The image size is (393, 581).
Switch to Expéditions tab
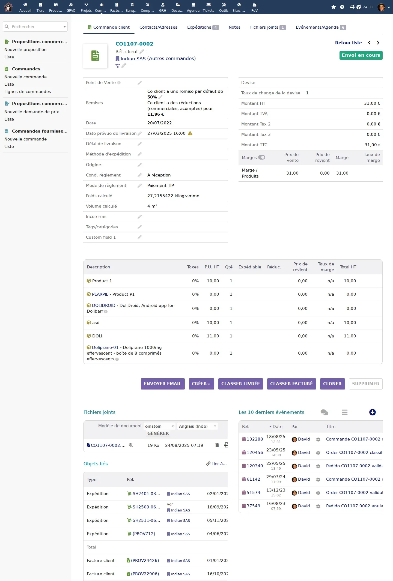click(203, 27)
